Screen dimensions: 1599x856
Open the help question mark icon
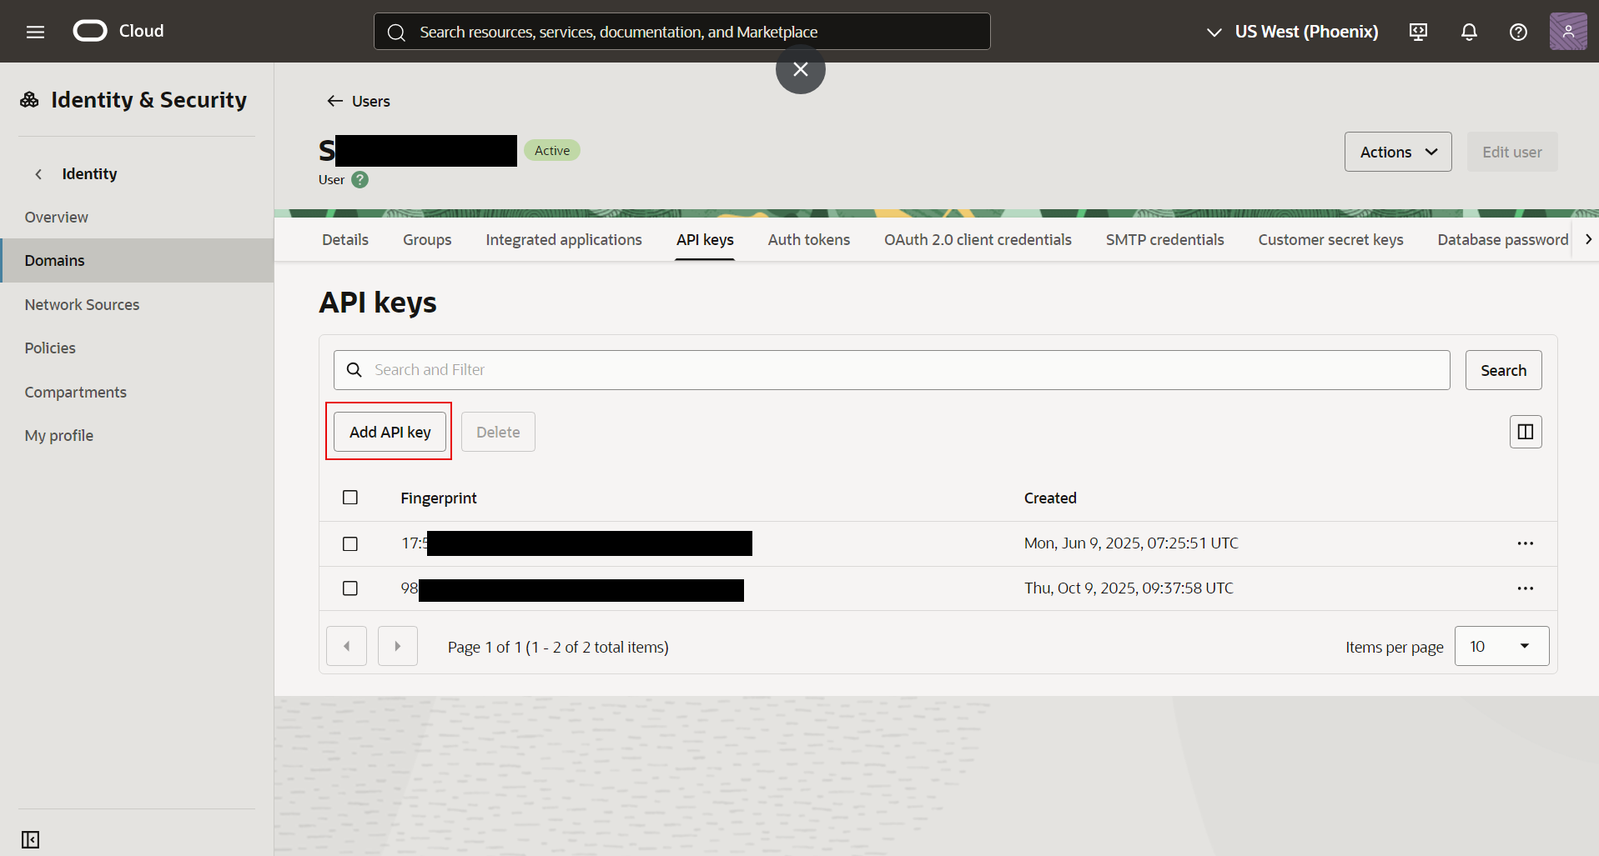(x=1518, y=32)
